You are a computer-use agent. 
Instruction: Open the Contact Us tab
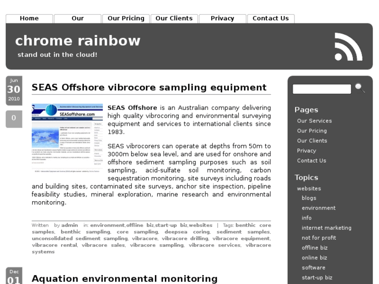[x=271, y=19]
